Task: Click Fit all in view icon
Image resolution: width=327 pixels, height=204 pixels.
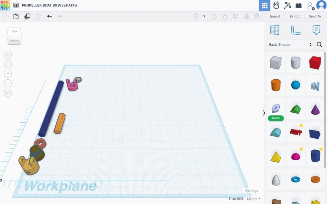Action: point(8,64)
